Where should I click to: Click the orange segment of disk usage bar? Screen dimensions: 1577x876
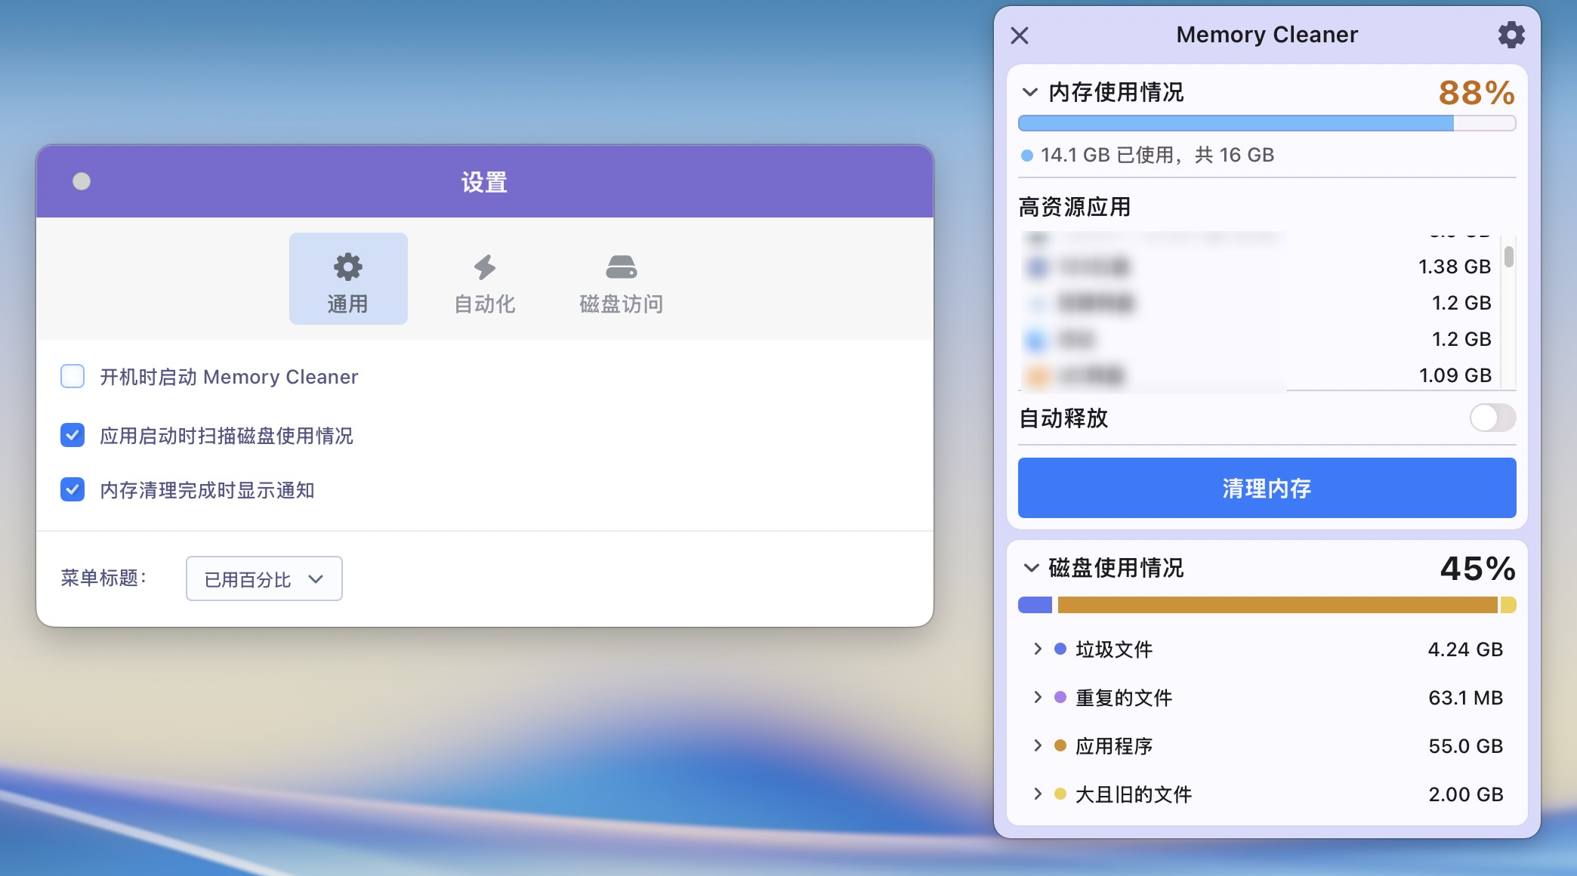[1276, 605]
